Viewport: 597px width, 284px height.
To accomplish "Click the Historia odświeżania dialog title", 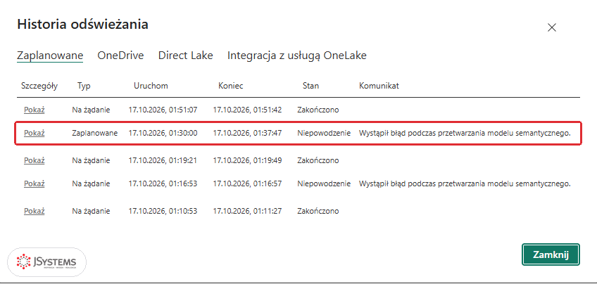I will pyautogui.click(x=82, y=25).
